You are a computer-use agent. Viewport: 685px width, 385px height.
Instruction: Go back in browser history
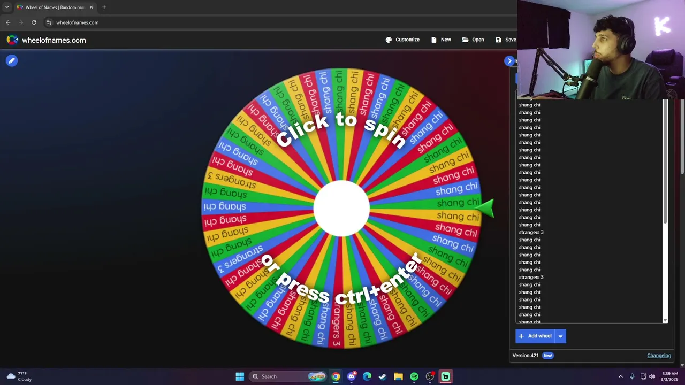[8, 22]
